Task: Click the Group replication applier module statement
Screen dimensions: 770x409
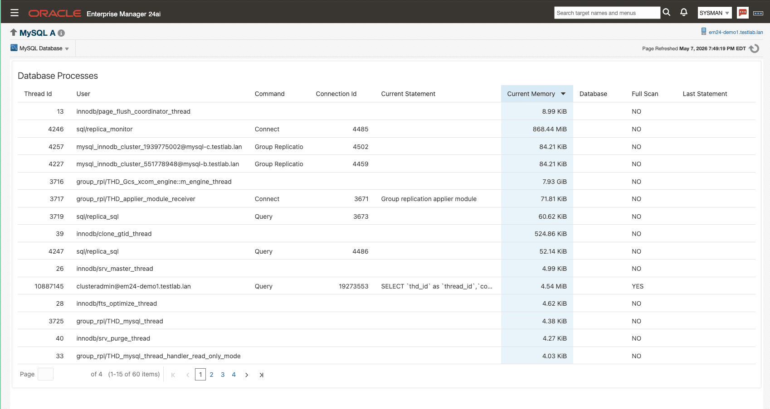Action: click(x=429, y=199)
